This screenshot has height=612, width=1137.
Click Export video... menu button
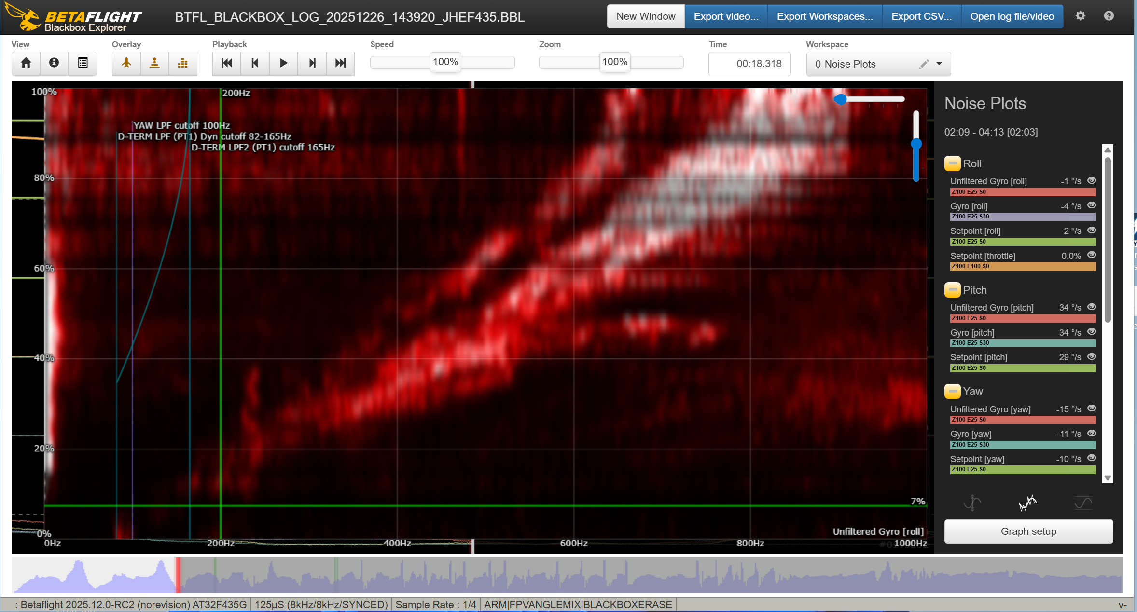(726, 16)
